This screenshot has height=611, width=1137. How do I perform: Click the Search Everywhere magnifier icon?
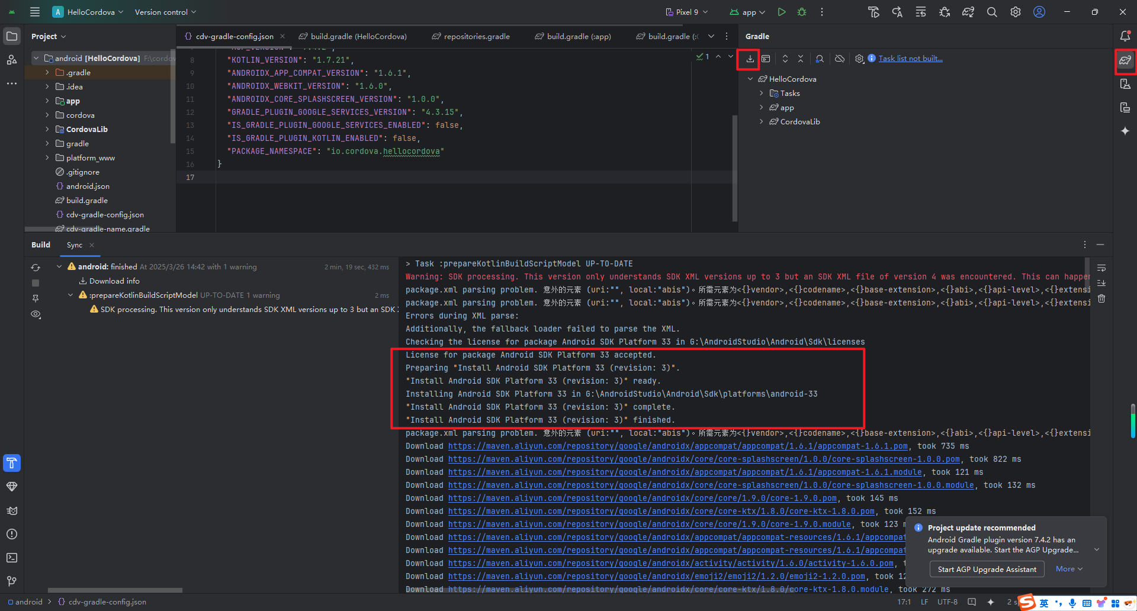[992, 12]
